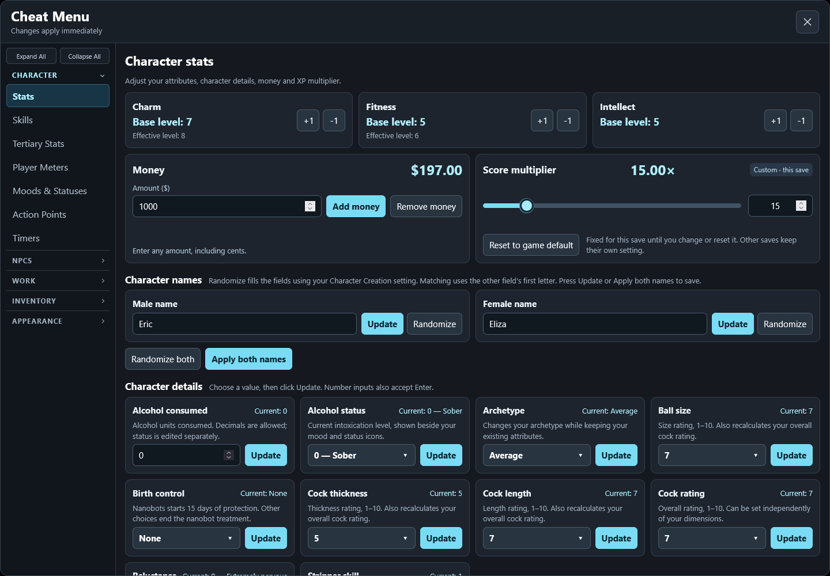Decrease Charm base level by one
Image resolution: width=830 pixels, height=576 pixels.
coord(334,120)
